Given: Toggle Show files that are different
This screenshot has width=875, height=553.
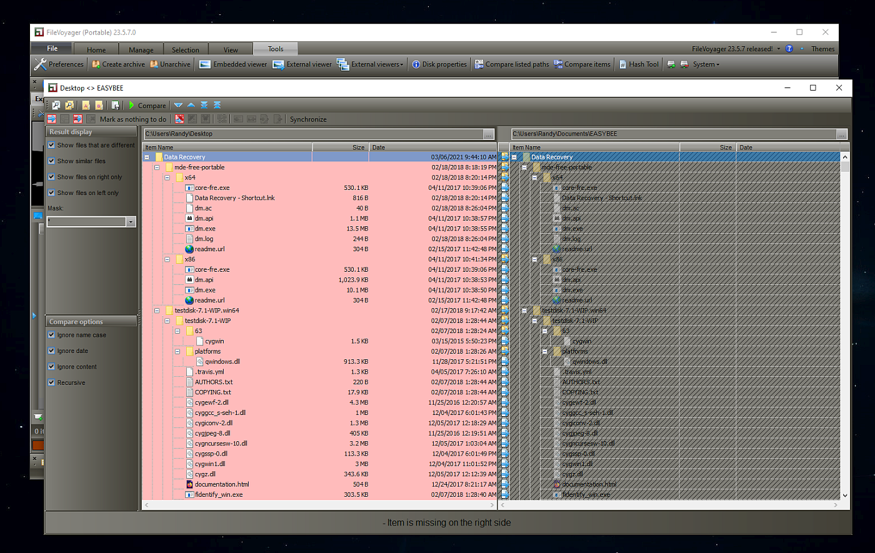Looking at the screenshot, I should 51,145.
